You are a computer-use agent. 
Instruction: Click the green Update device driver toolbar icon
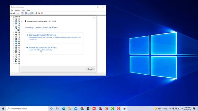(36, 13)
